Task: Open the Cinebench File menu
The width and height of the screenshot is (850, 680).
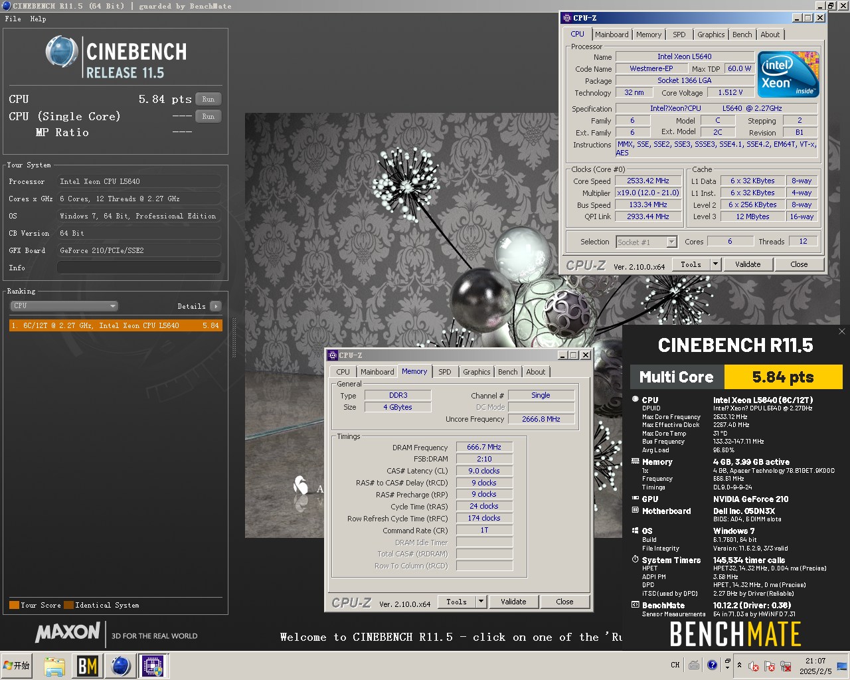Action: tap(13, 19)
